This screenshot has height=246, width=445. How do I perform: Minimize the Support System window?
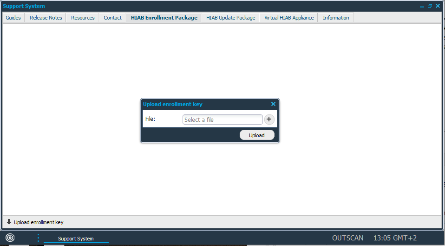[422, 7]
